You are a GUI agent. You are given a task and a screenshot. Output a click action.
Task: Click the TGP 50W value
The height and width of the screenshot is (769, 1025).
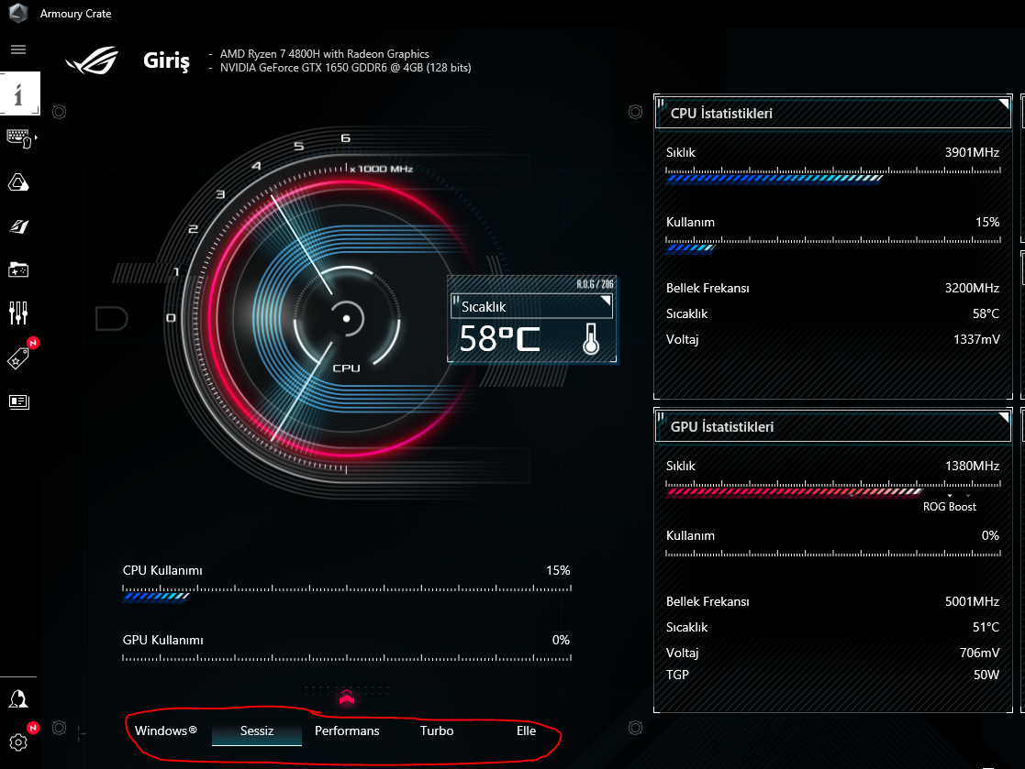(x=986, y=675)
